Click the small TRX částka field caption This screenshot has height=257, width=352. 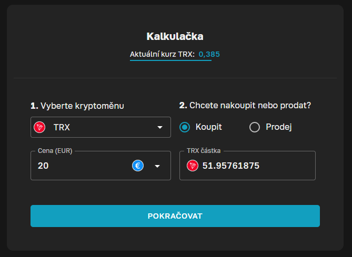[205, 151]
